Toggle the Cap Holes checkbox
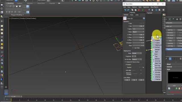 tap(133, 48)
